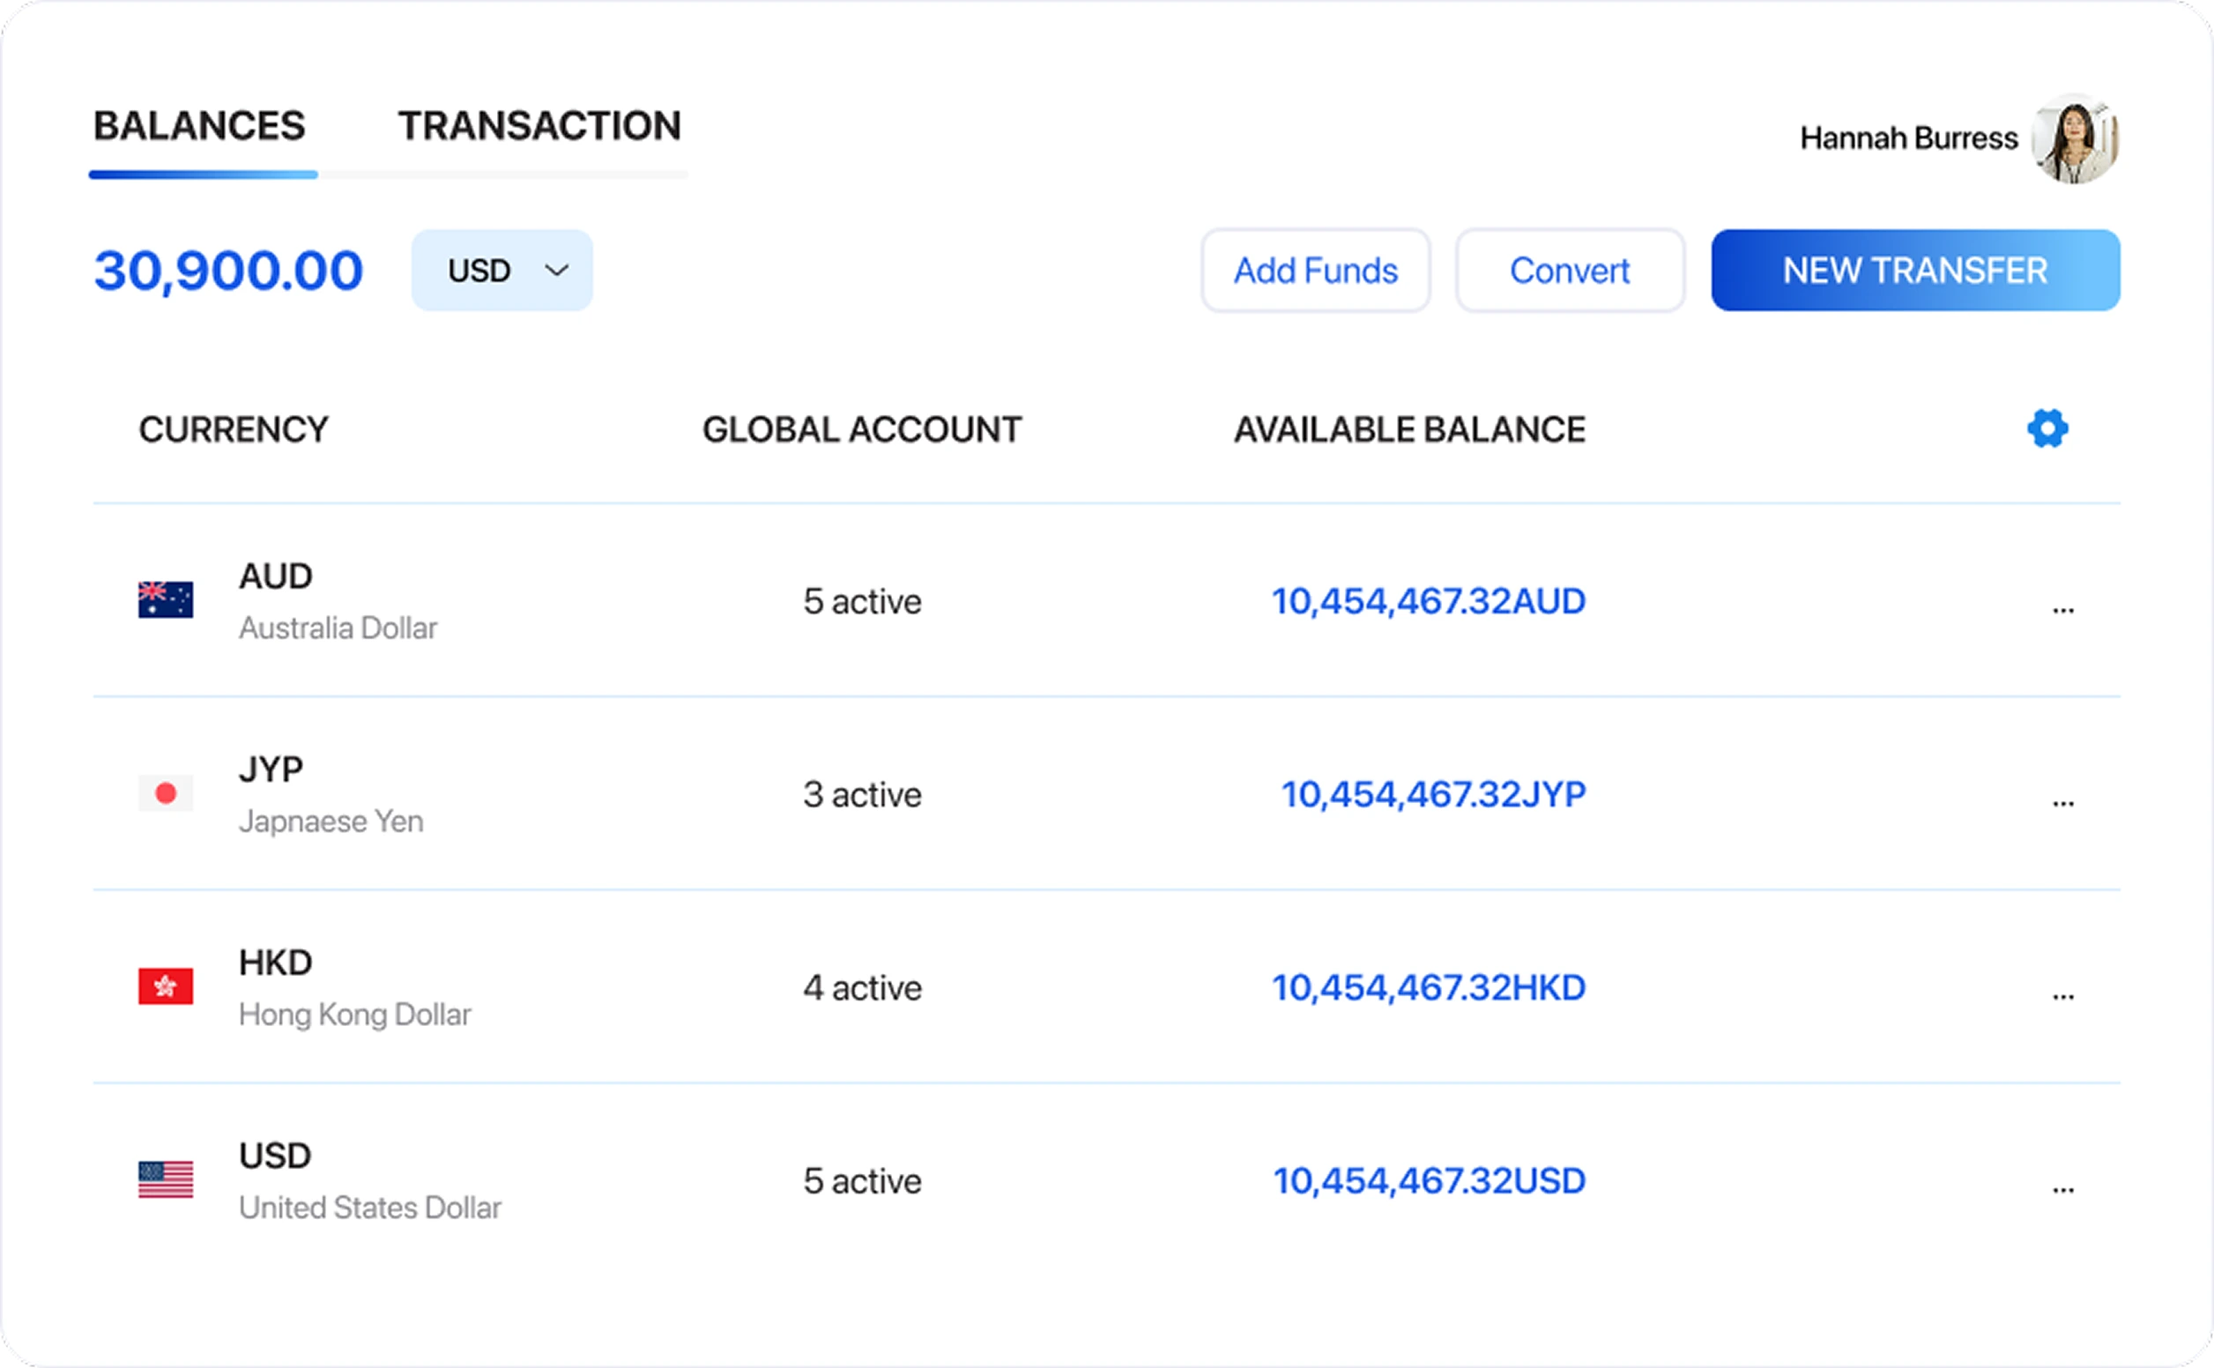Start a NEW TRANSFER
The image size is (2214, 1368).
click(x=1914, y=271)
